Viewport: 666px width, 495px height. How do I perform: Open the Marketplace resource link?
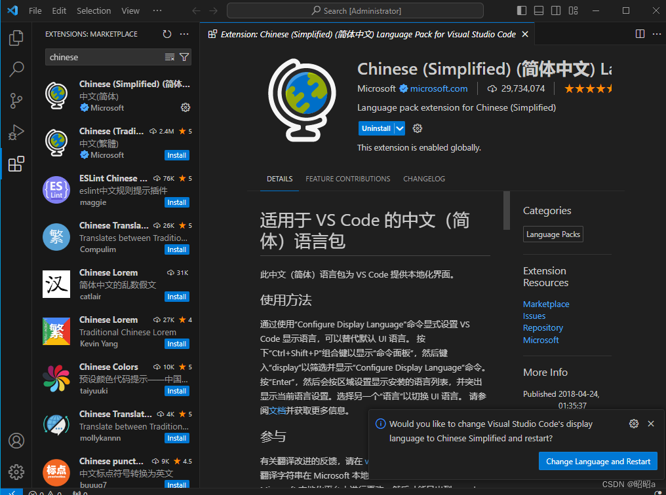[x=546, y=304]
